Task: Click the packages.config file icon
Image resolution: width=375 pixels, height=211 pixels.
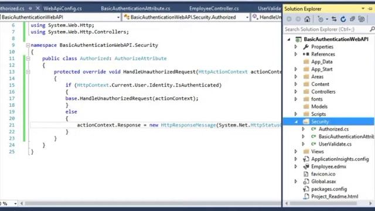Action: tap(306, 189)
